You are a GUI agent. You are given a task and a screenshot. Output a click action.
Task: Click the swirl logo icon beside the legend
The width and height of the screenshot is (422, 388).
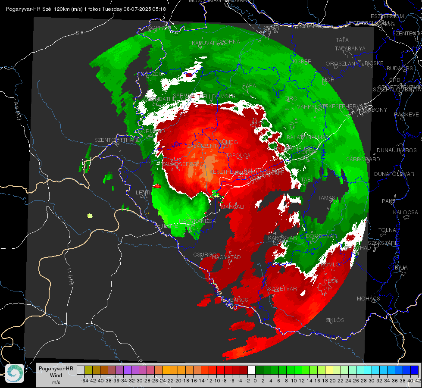[15, 373]
